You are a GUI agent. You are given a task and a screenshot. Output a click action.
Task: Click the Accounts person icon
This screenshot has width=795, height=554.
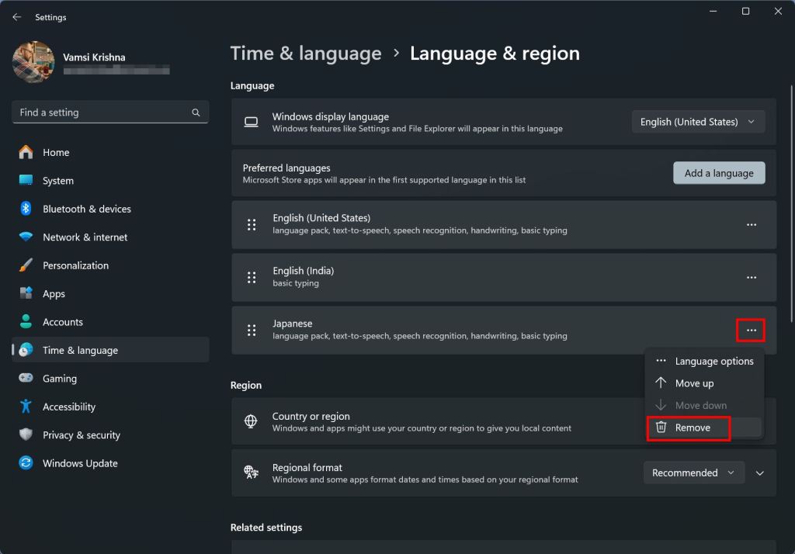click(x=26, y=321)
